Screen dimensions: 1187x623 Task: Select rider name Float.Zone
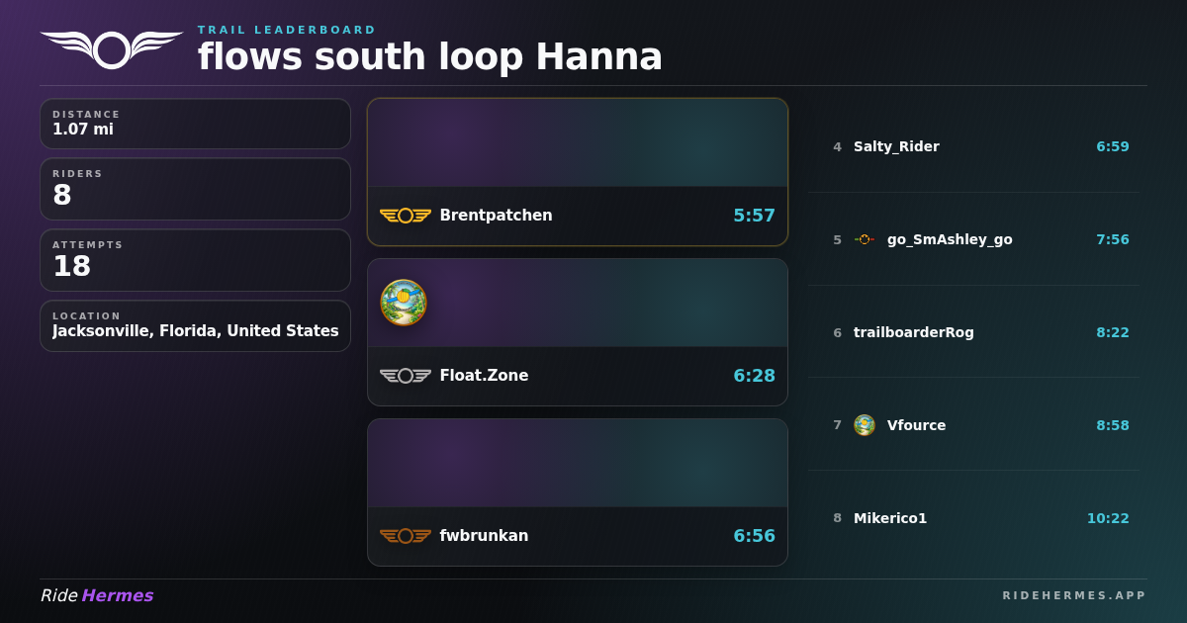pos(484,376)
